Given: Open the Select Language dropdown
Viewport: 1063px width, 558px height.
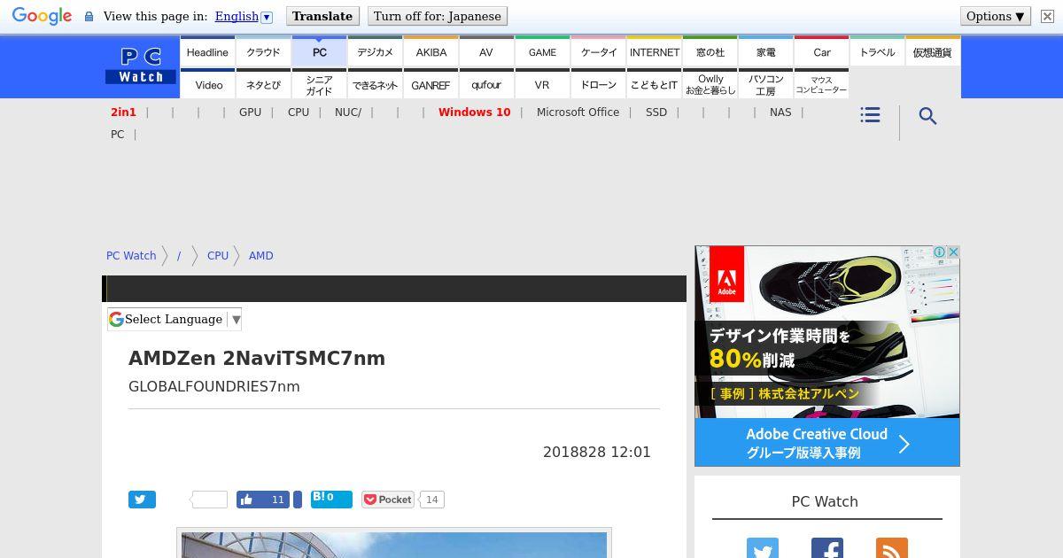Looking at the screenshot, I should coord(175,319).
